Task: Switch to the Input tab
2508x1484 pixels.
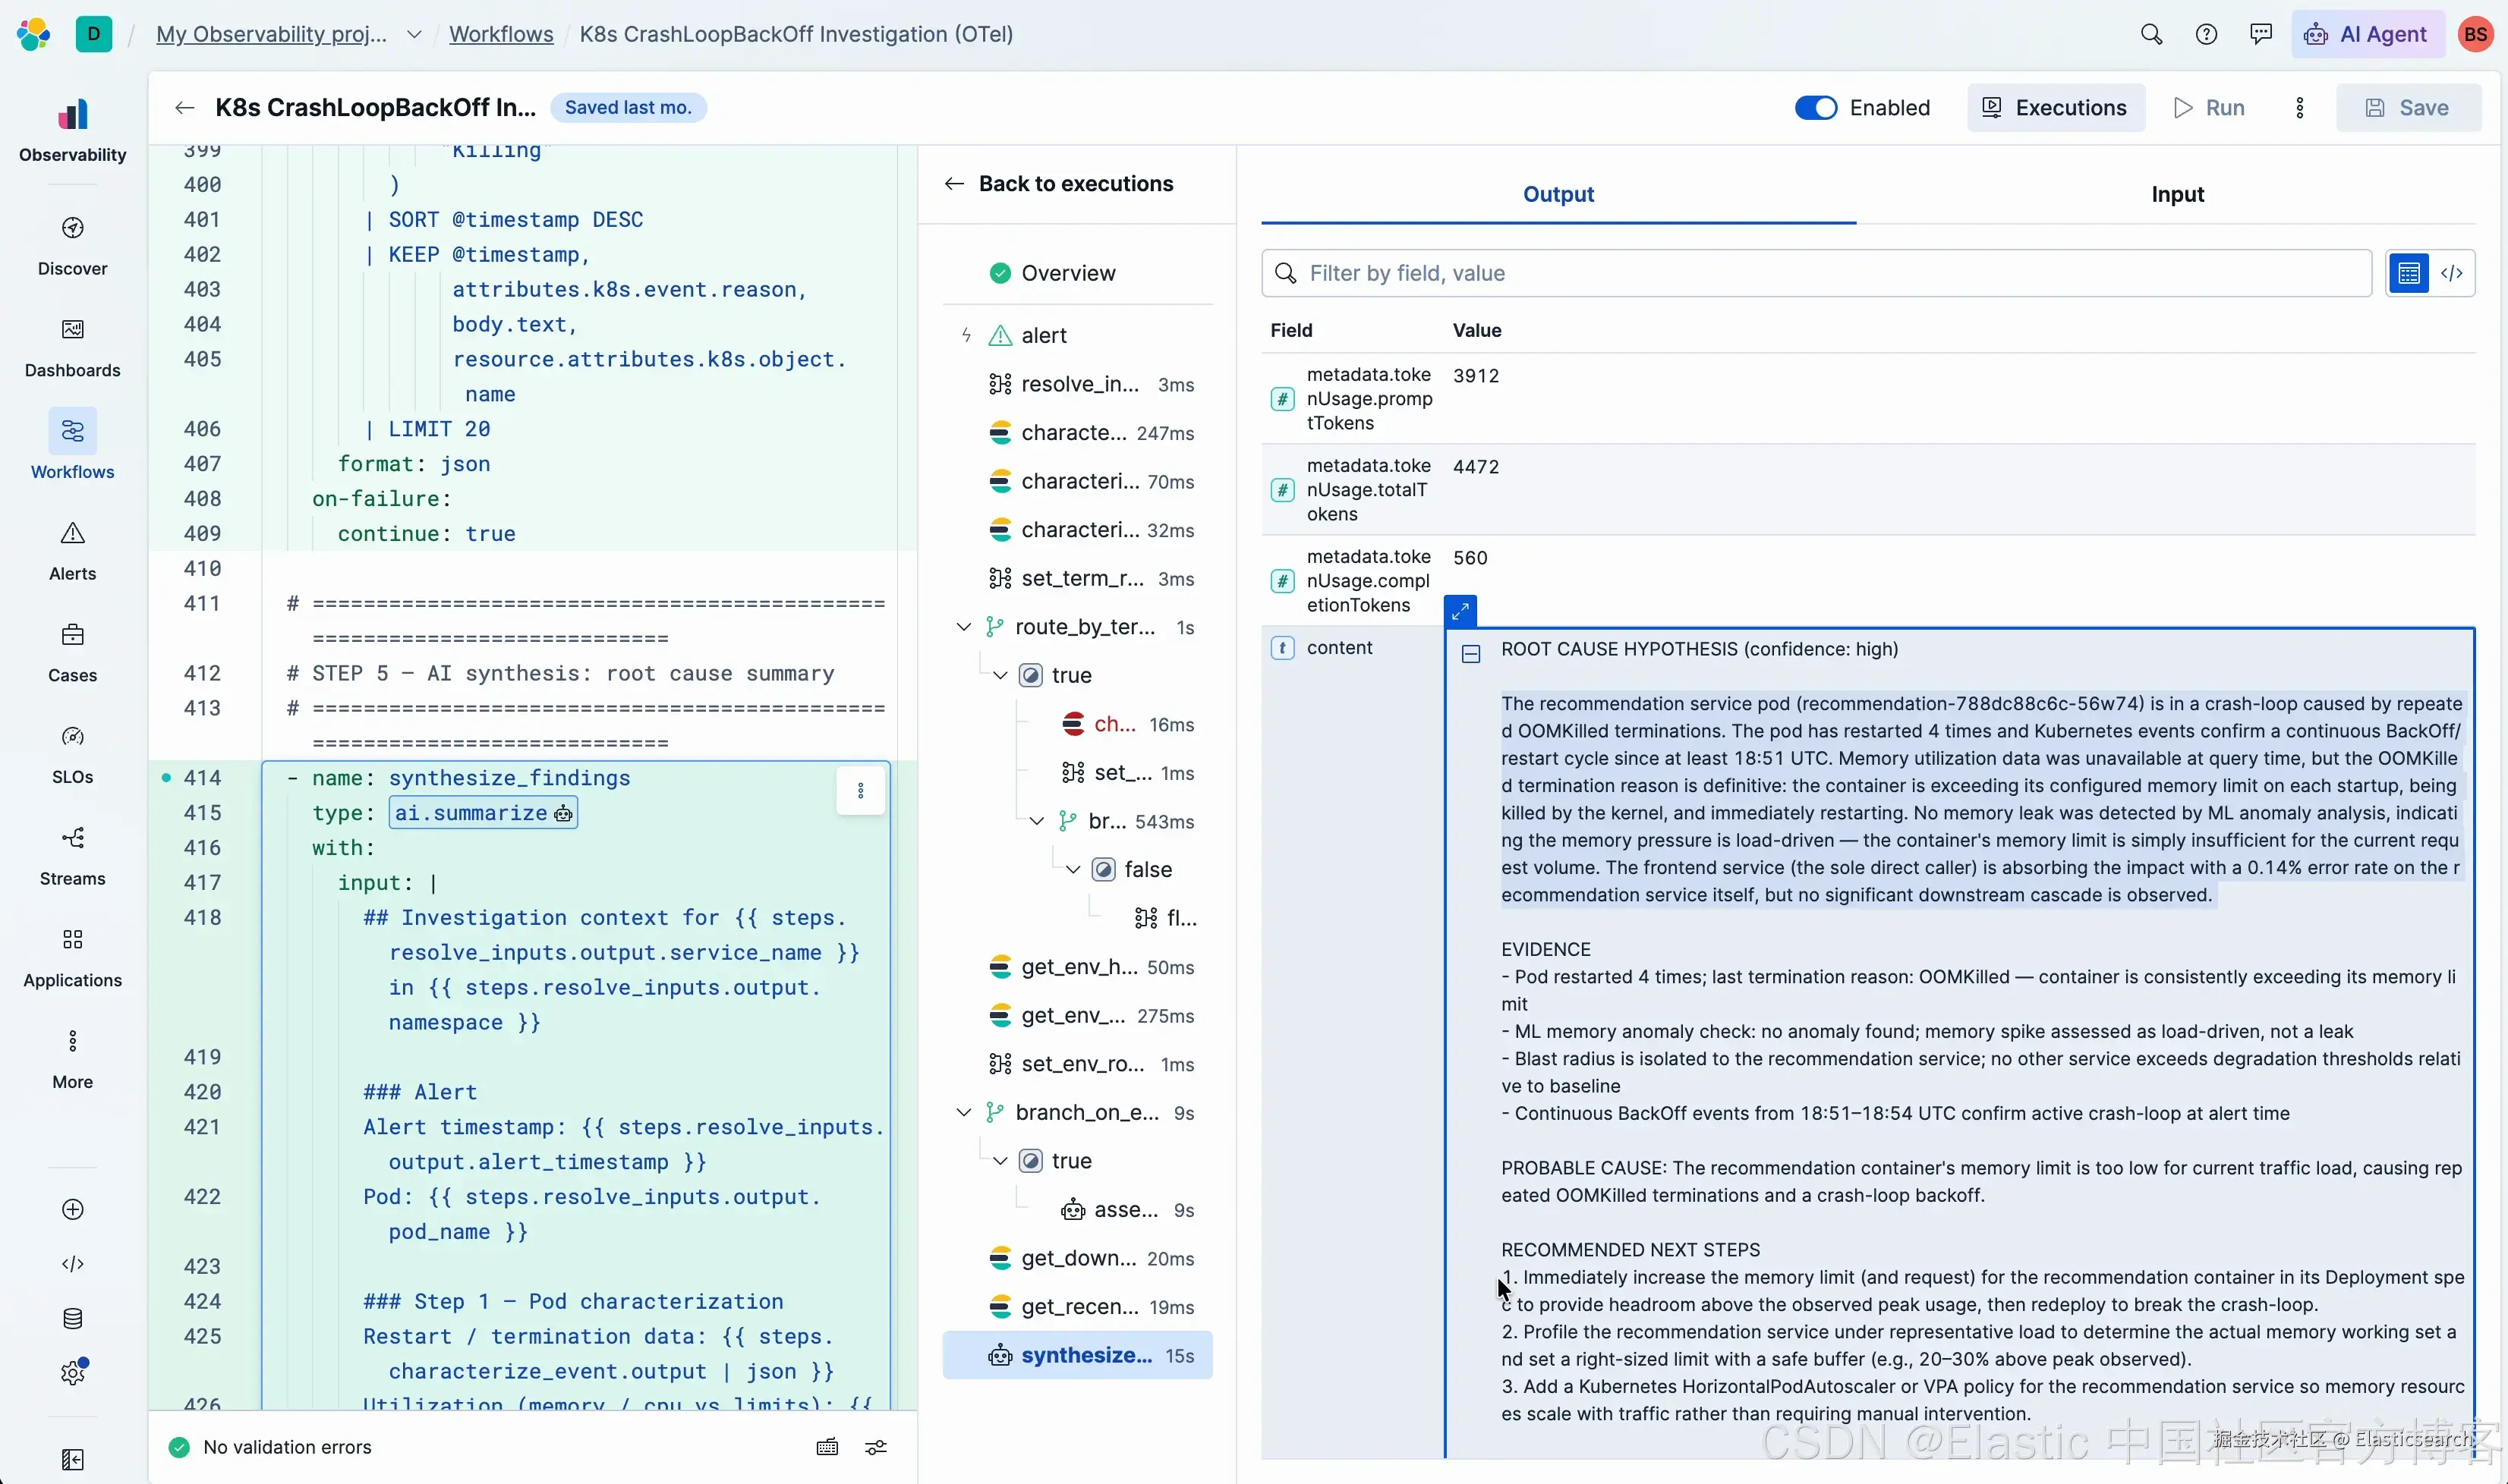Action: [2177, 194]
